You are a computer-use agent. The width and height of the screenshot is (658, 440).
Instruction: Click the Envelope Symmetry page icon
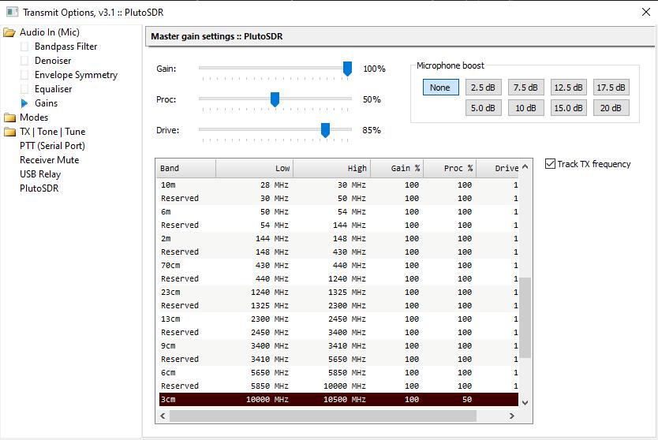[24, 75]
